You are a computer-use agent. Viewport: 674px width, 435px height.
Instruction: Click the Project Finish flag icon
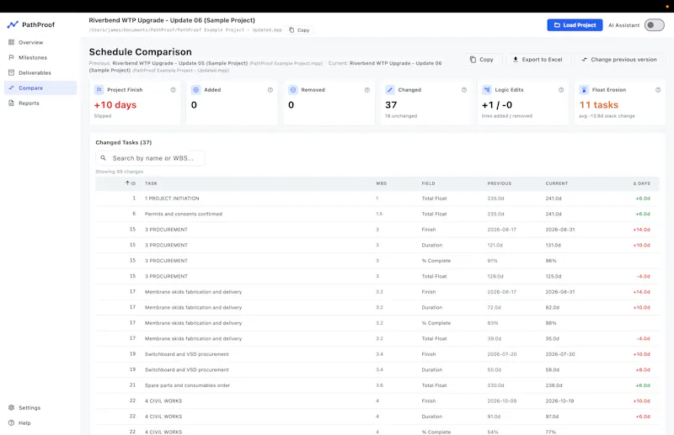[x=99, y=90]
